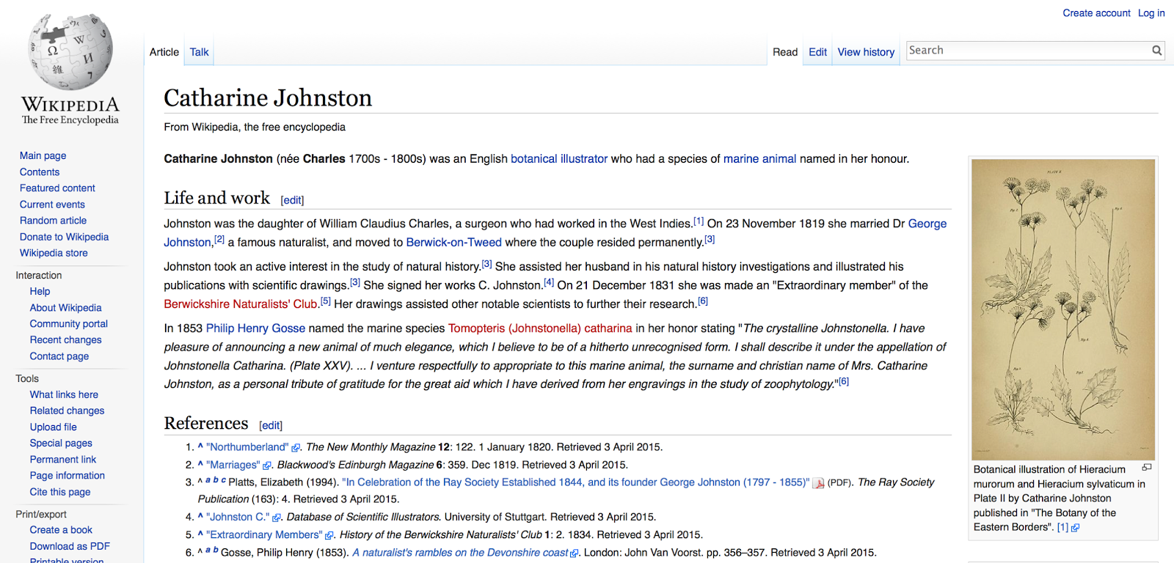Click external link icon after caption [1]
This screenshot has height=563, width=1174.
pyautogui.click(x=1075, y=528)
